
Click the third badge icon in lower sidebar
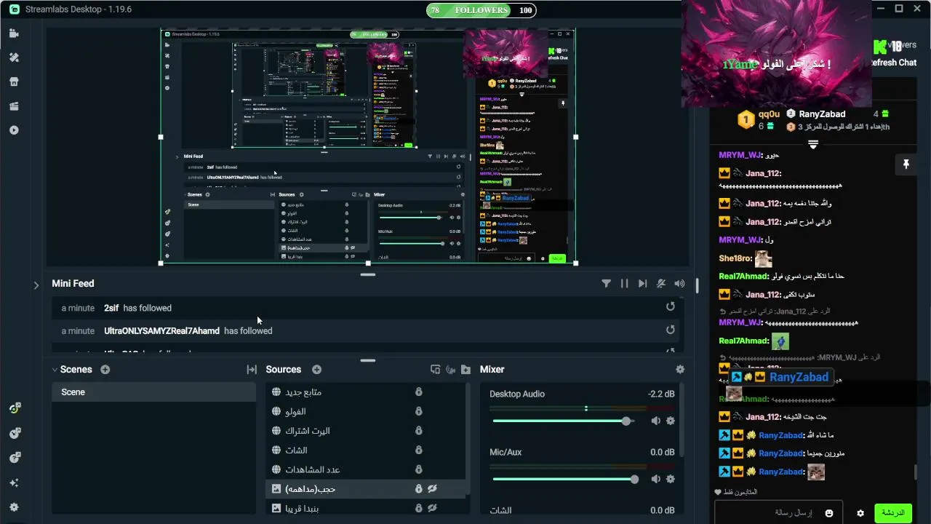click(14, 458)
